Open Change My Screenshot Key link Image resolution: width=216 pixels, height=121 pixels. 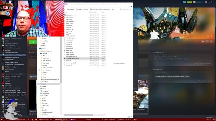click(202, 64)
